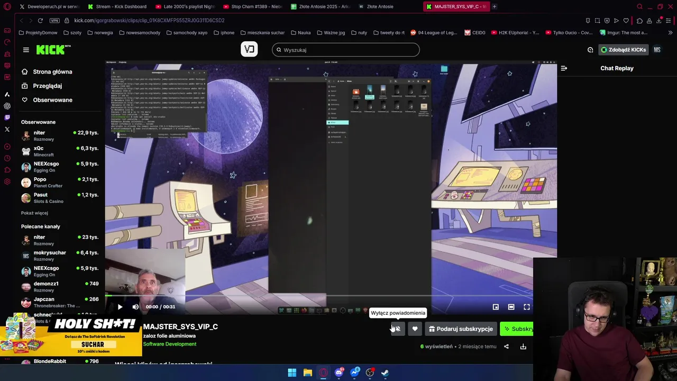Play the clip
Image resolution: width=677 pixels, height=381 pixels.
pyautogui.click(x=120, y=307)
